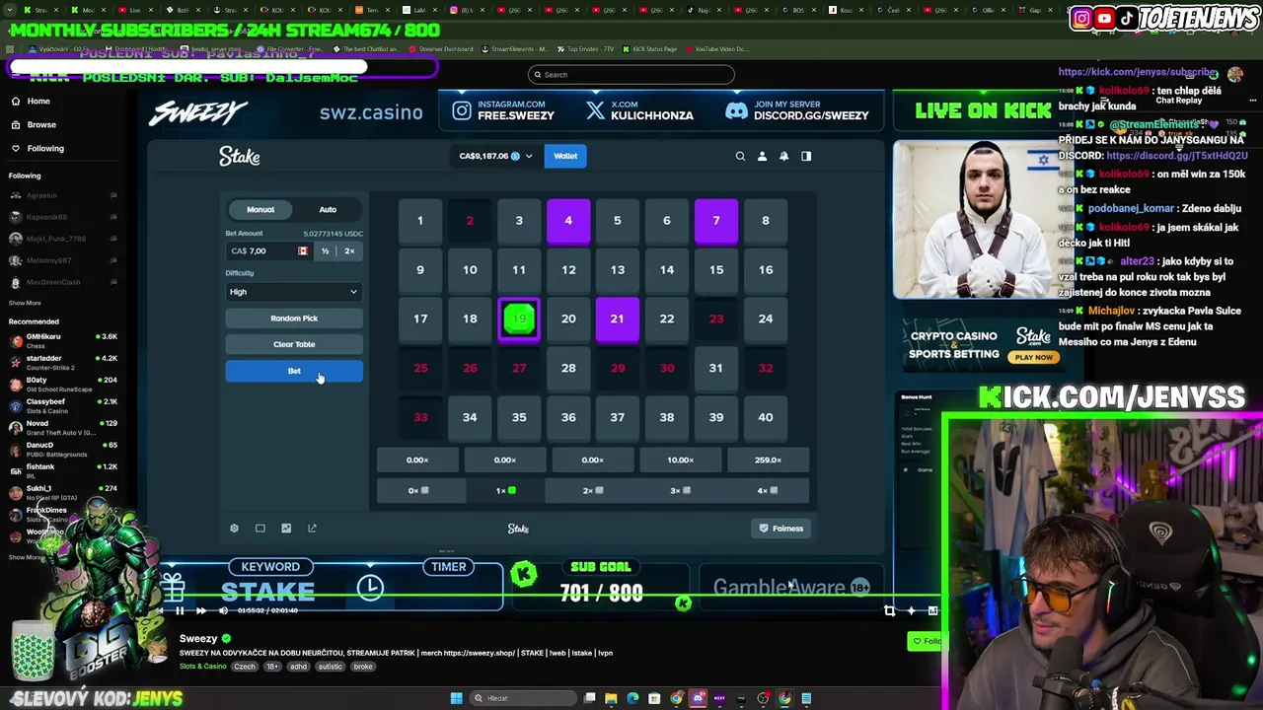Viewport: 1263px width, 710px height.
Task: Open the Keno live stats chart icon
Action: point(286,529)
